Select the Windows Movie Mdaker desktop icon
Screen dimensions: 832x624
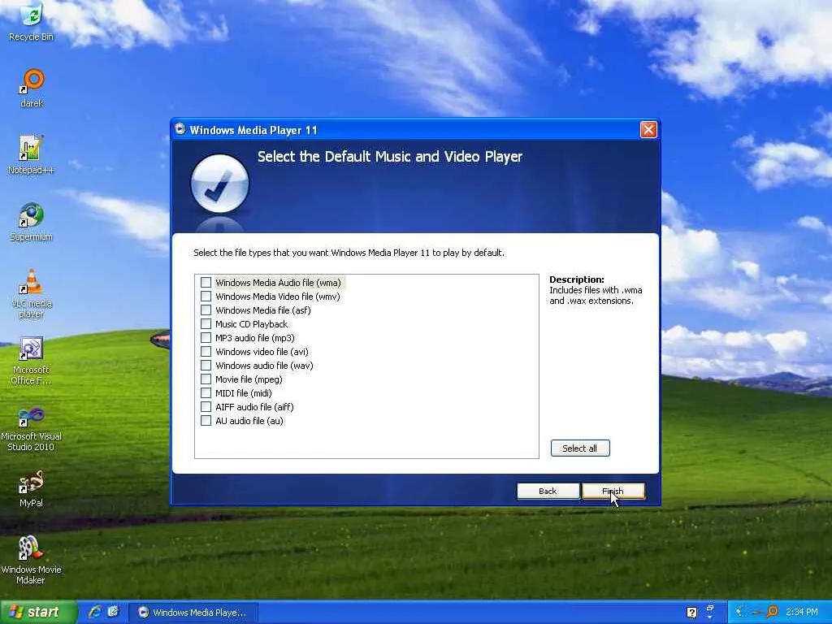point(32,560)
